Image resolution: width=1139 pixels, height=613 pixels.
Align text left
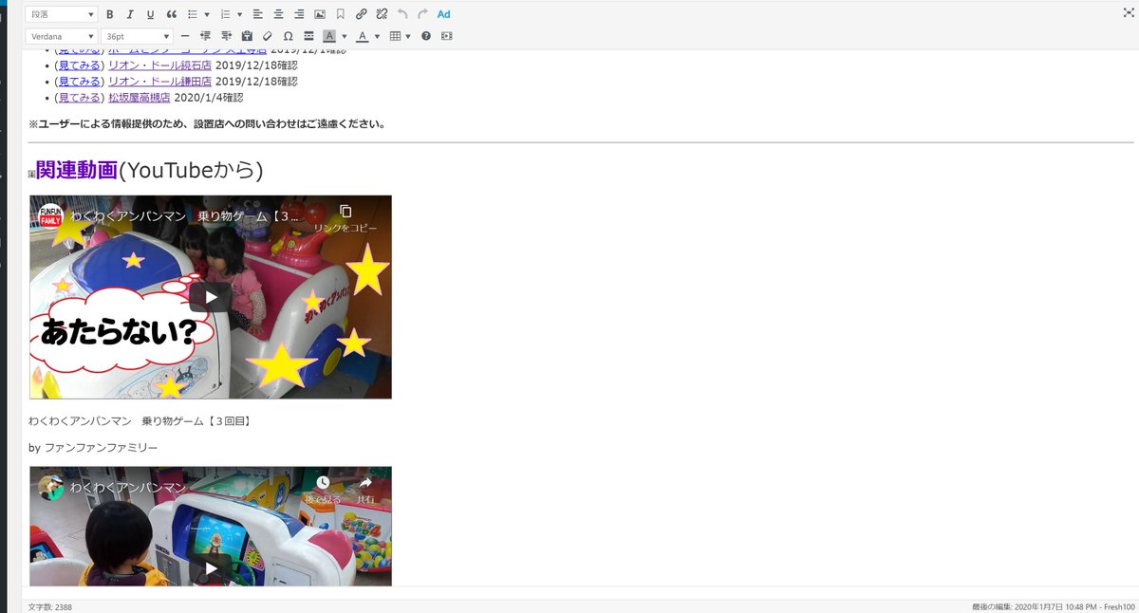(258, 14)
